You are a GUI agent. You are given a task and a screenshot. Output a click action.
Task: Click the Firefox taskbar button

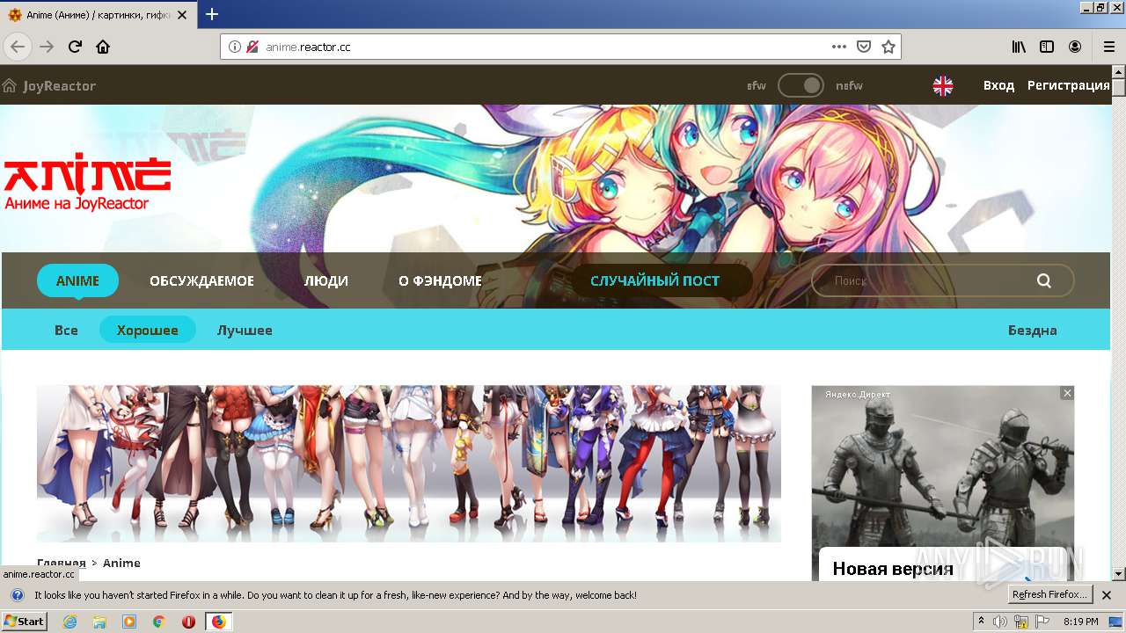(x=218, y=622)
